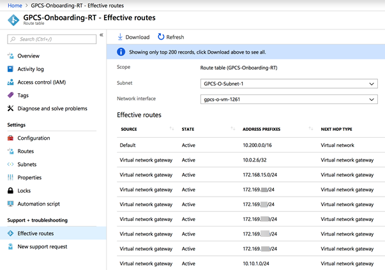Sort by Address Prefixes column

point(310,129)
